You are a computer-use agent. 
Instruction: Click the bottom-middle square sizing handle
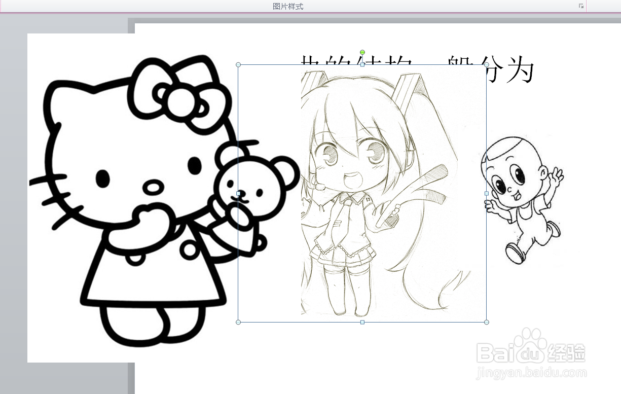pyautogui.click(x=362, y=322)
